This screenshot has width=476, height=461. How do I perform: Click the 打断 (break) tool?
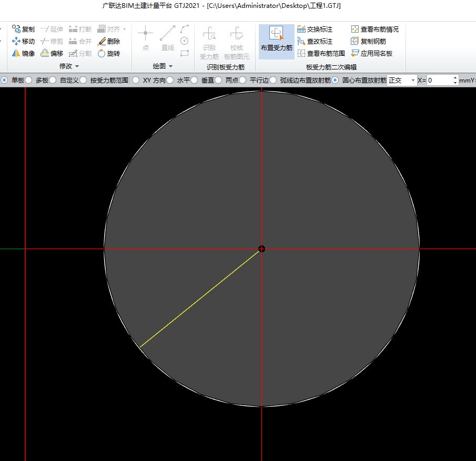[x=80, y=29]
